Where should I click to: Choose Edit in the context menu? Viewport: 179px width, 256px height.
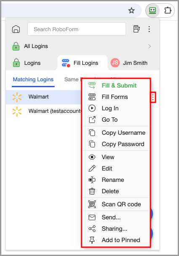pos(116,168)
